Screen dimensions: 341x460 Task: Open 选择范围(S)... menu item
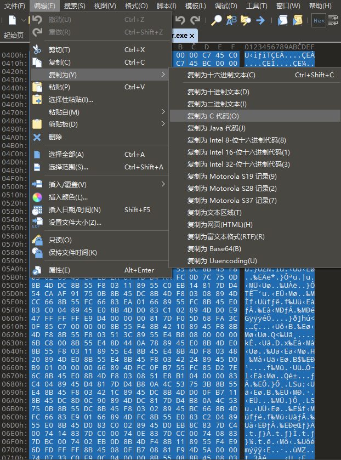[99, 167]
